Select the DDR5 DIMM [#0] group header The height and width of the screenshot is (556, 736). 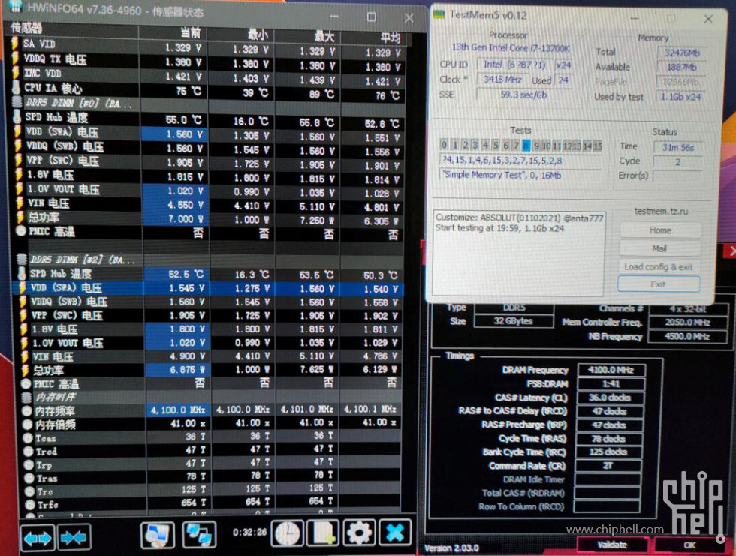pyautogui.click(x=78, y=103)
